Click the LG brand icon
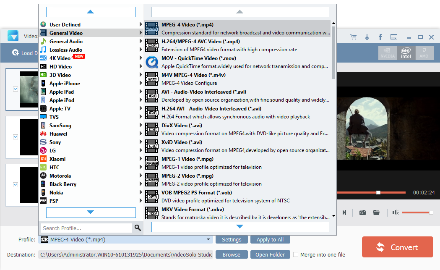Screen dimensions: 440x270 point(43,151)
